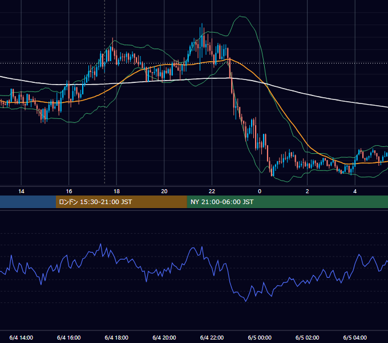Click the '2' hour axis label
Image resolution: width=388 pixels, height=343 pixels.
(x=307, y=192)
